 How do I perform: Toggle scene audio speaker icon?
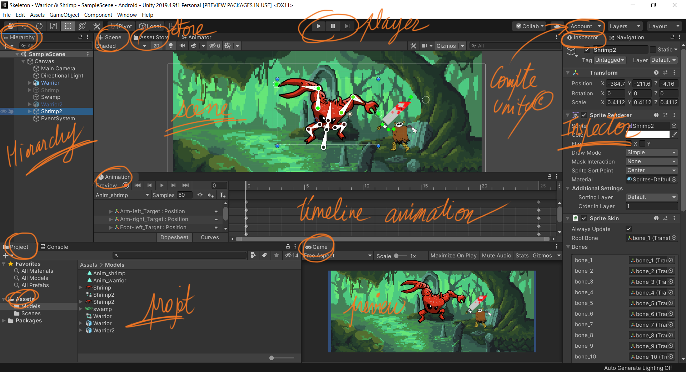pos(182,46)
